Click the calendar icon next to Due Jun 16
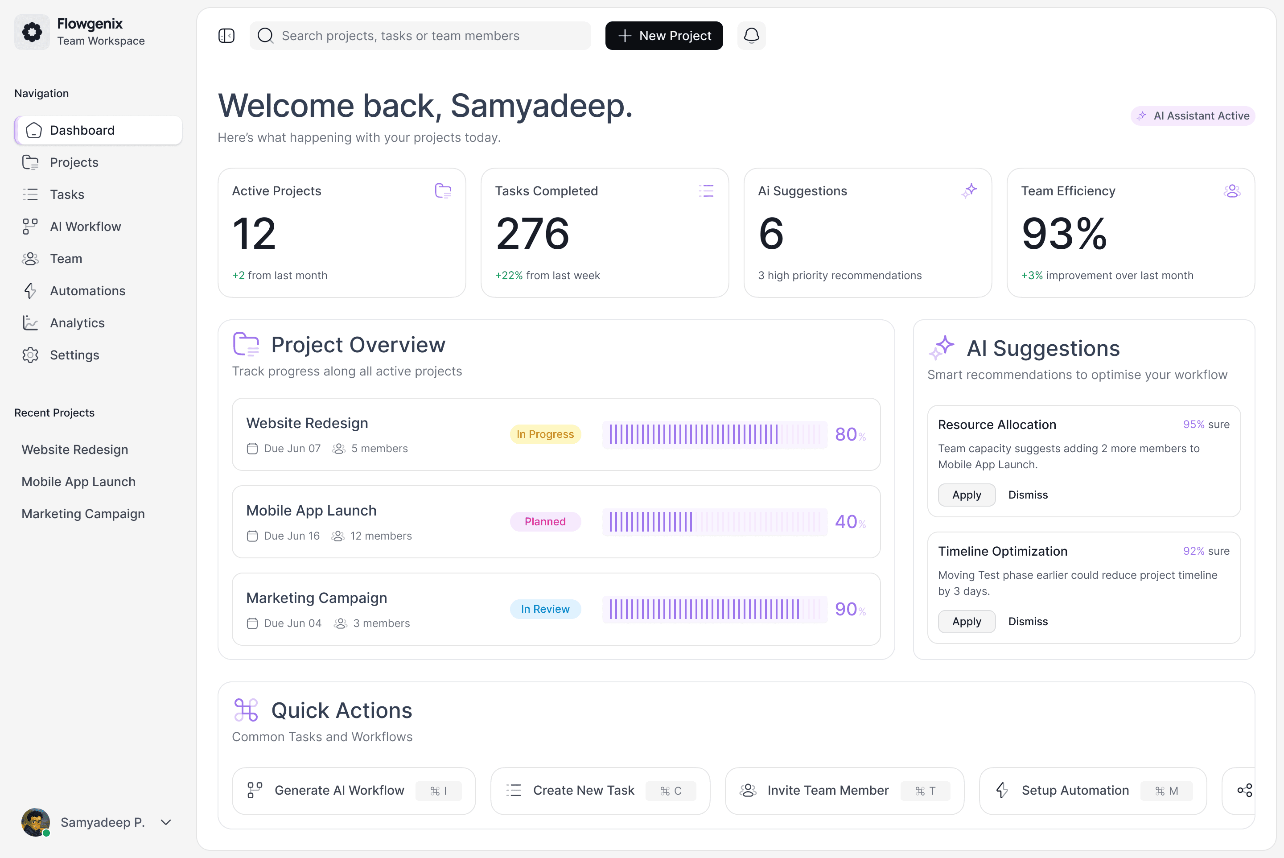This screenshot has width=1284, height=858. click(x=252, y=536)
